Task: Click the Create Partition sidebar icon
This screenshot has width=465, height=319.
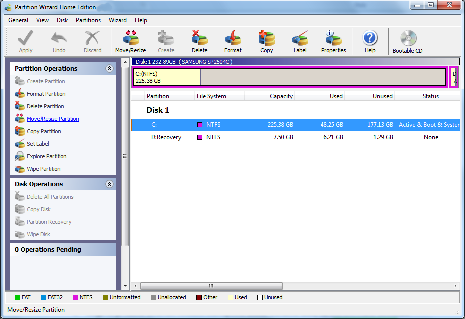Action: tap(20, 81)
